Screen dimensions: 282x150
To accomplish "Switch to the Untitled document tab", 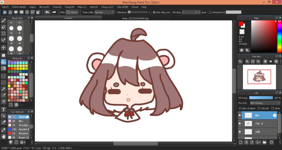I will point(68,18).
